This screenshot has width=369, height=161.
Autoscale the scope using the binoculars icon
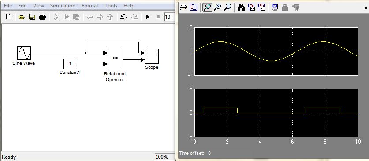click(x=241, y=7)
